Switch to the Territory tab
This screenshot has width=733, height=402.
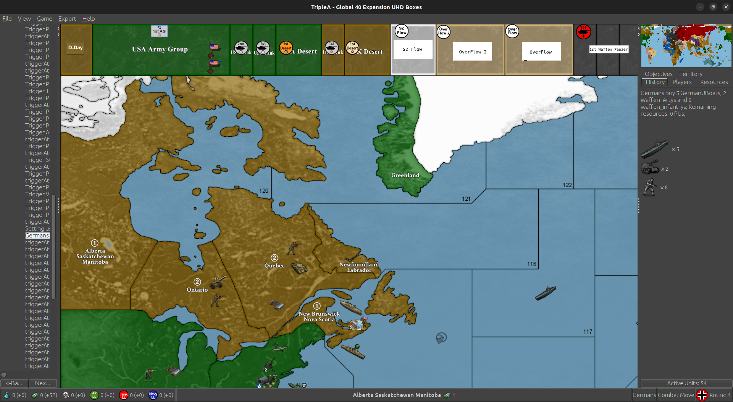[691, 74]
